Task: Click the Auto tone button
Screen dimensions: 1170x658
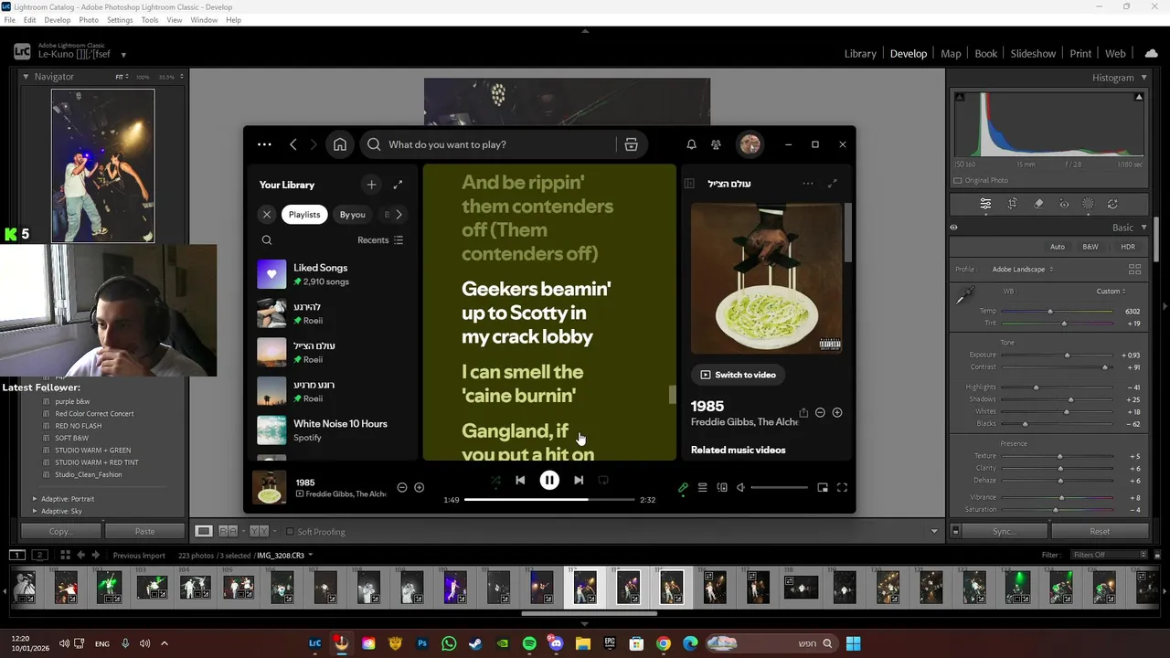Action: click(x=1057, y=247)
